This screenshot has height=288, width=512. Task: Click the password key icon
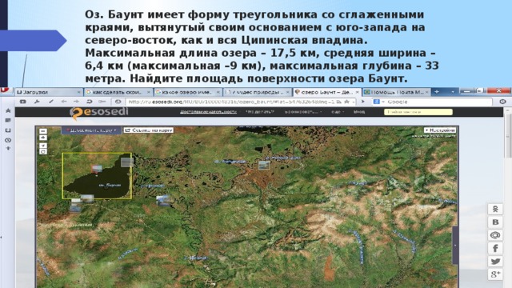click(x=102, y=102)
